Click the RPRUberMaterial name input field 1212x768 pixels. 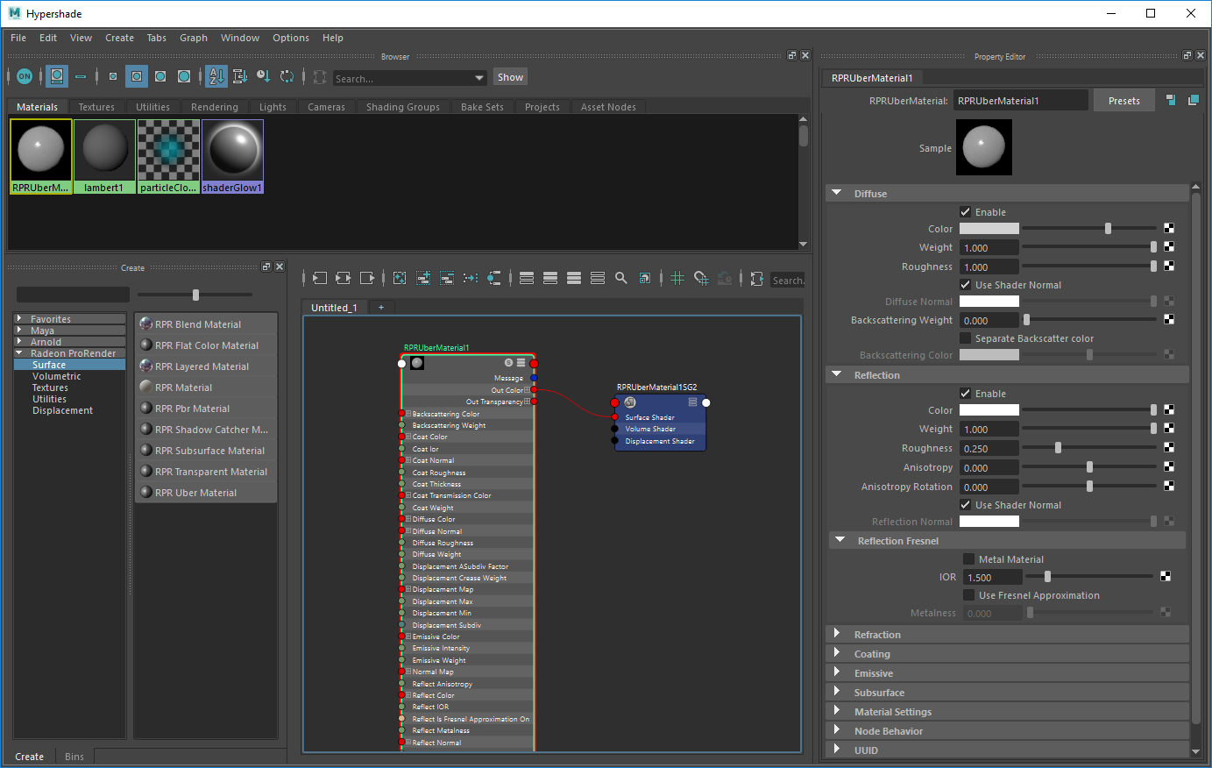pos(1021,101)
